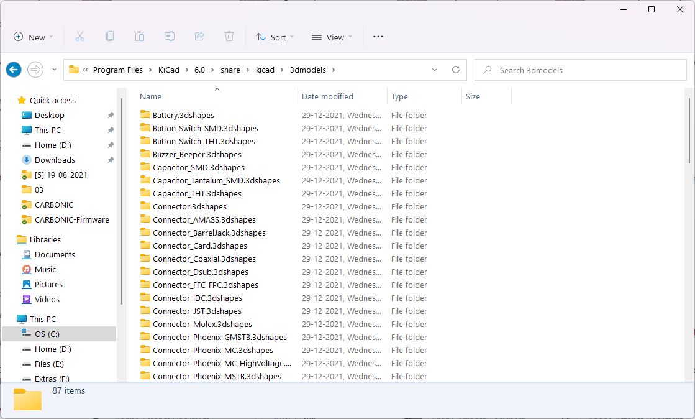Select [5] 19-08-2021 in Quick access

pyautogui.click(x=61, y=175)
